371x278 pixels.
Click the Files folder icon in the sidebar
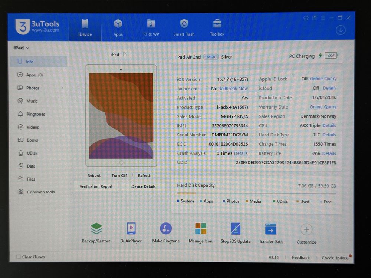21,179
